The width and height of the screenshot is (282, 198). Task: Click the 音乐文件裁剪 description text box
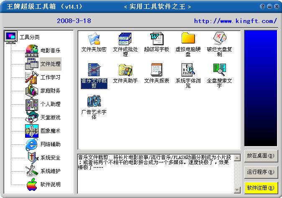coord(156,174)
